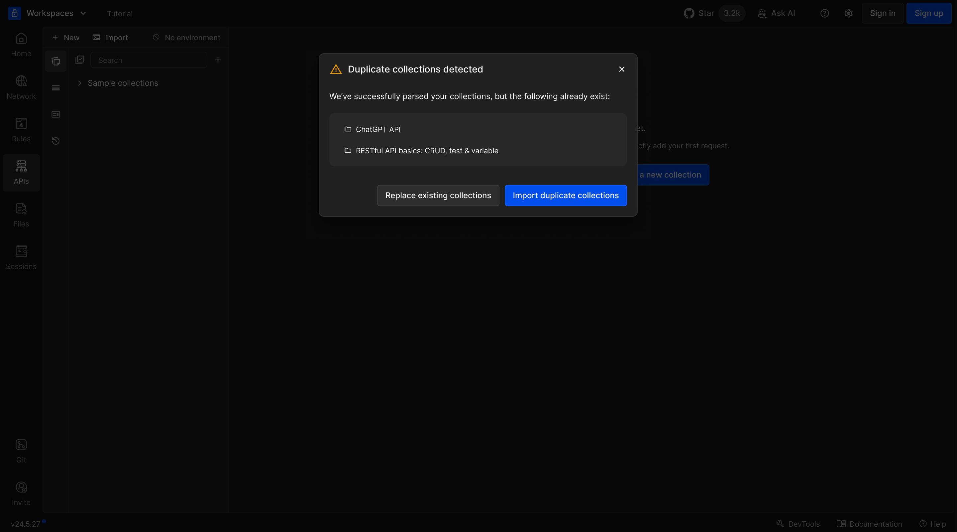
Task: Select the mock server panel icon
Action: (56, 114)
